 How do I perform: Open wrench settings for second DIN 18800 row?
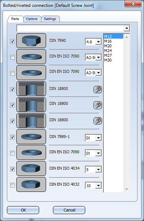(x=98, y=105)
